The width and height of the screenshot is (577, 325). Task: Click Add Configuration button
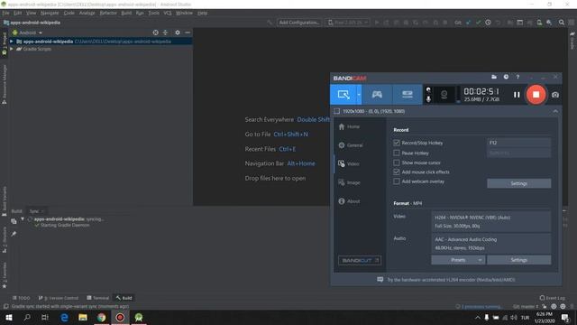(299, 23)
